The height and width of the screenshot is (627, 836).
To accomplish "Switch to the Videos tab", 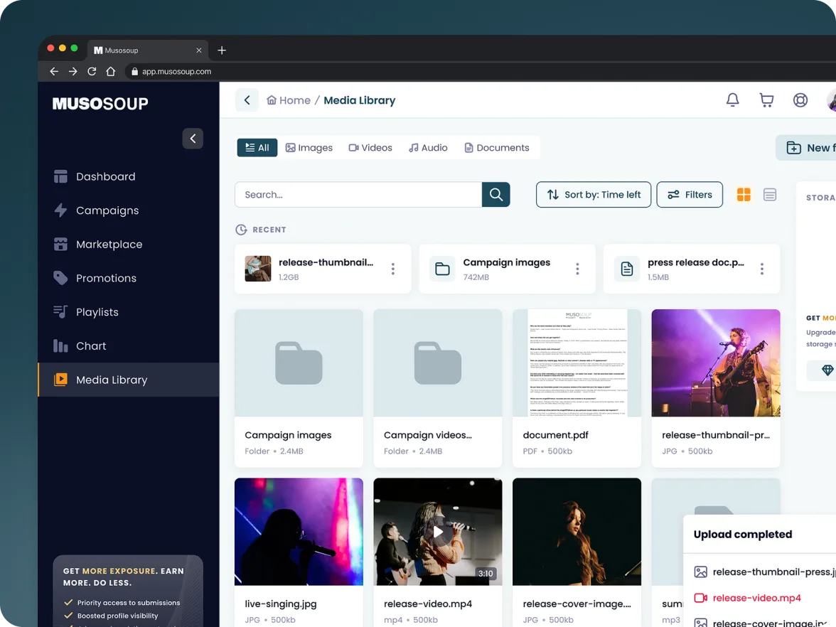I will coord(370,148).
